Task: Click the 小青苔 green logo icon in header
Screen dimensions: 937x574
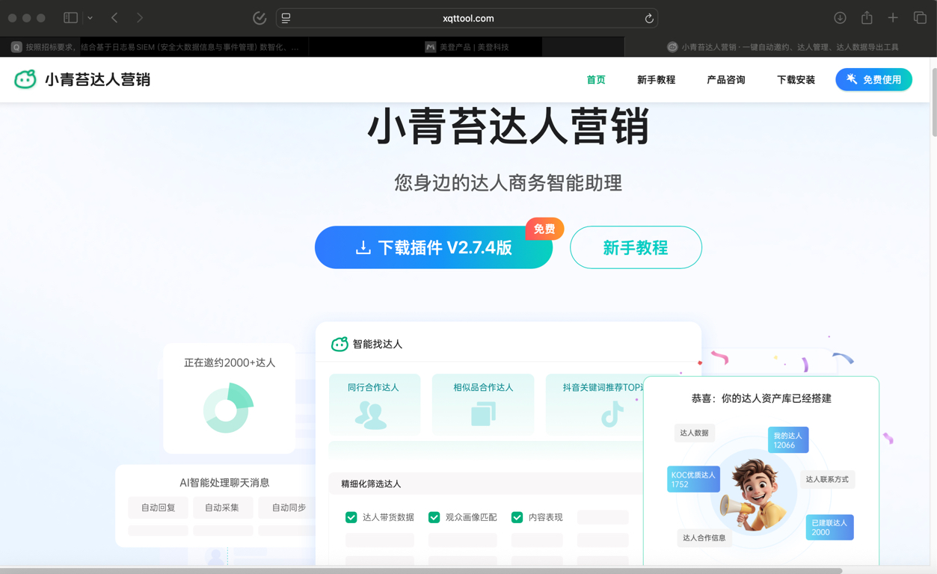Action: 25,79
